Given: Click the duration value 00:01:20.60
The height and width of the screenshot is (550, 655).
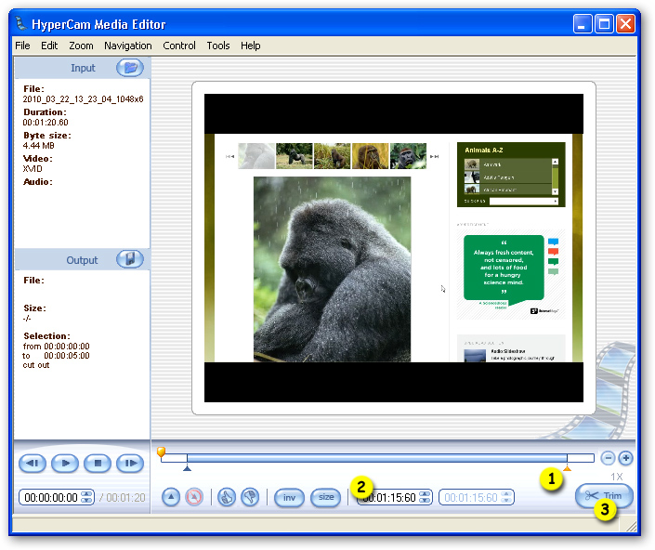Looking at the screenshot, I should (46, 123).
